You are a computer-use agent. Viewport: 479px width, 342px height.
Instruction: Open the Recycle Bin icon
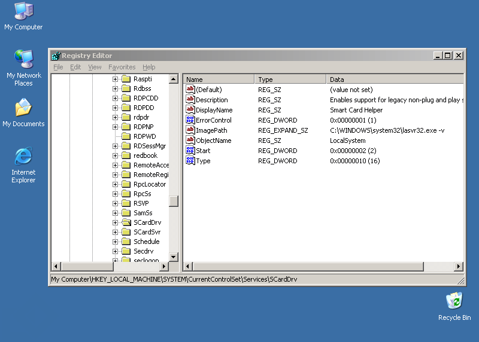coord(454,306)
